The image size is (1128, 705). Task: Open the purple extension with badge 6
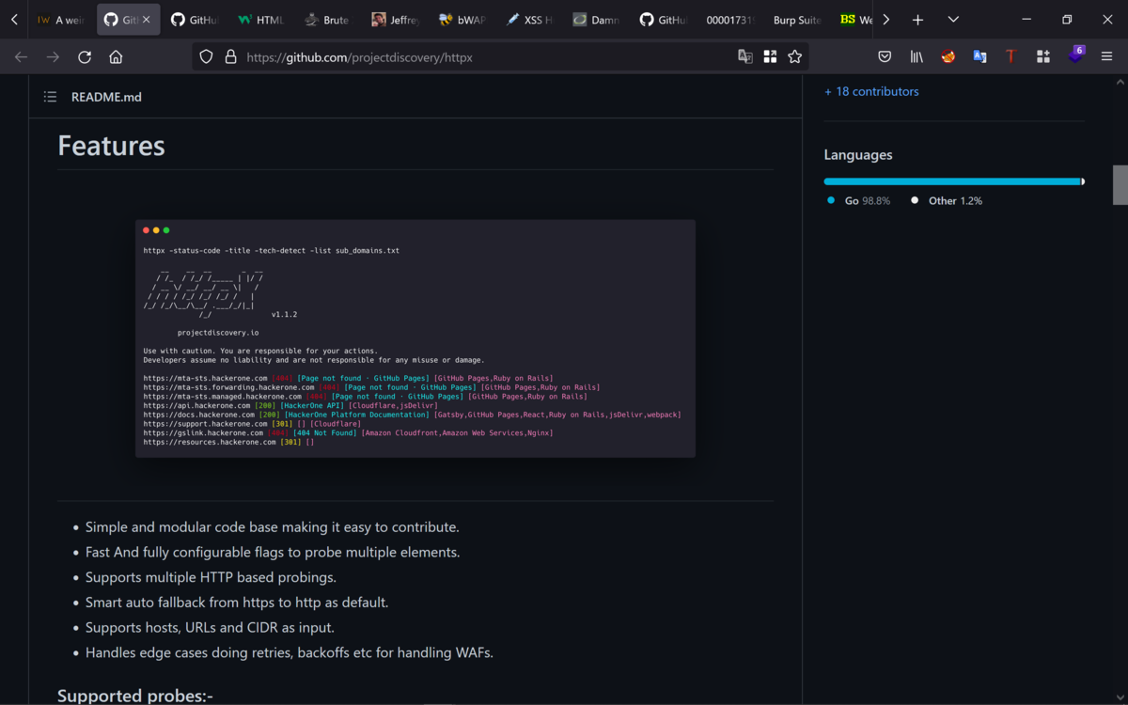coord(1075,55)
